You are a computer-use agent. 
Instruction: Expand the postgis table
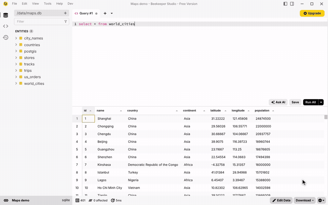pos(16,51)
